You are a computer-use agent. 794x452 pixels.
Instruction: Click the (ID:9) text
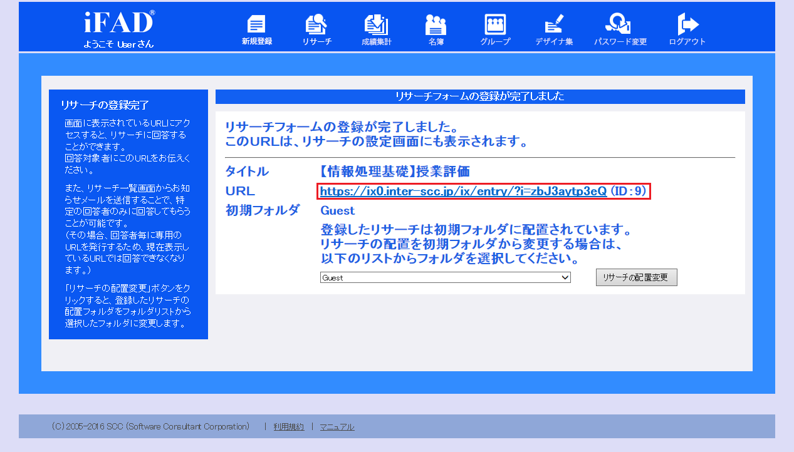coord(629,191)
